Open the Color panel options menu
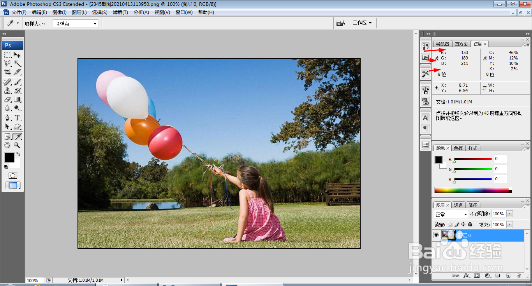This screenshot has height=286, width=532. [x=527, y=150]
